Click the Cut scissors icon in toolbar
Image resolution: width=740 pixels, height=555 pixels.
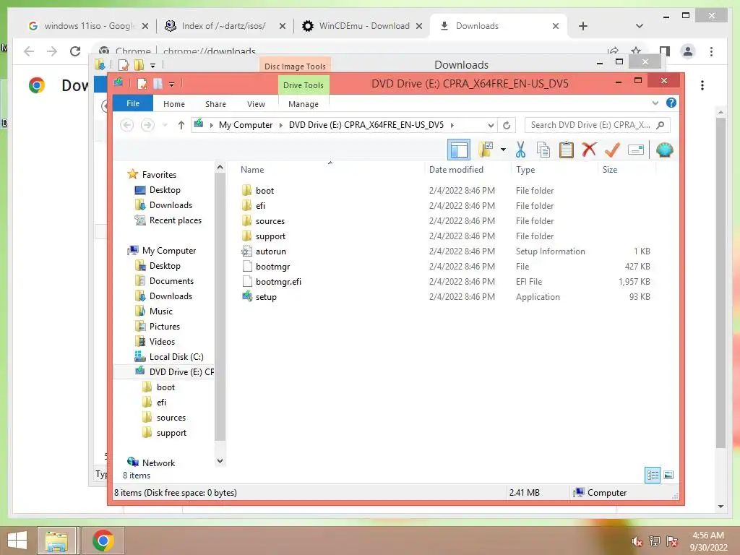(520, 150)
